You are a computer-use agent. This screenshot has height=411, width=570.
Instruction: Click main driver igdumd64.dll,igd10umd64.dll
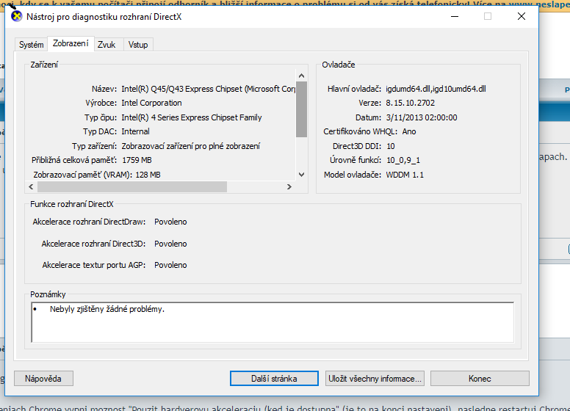point(436,89)
